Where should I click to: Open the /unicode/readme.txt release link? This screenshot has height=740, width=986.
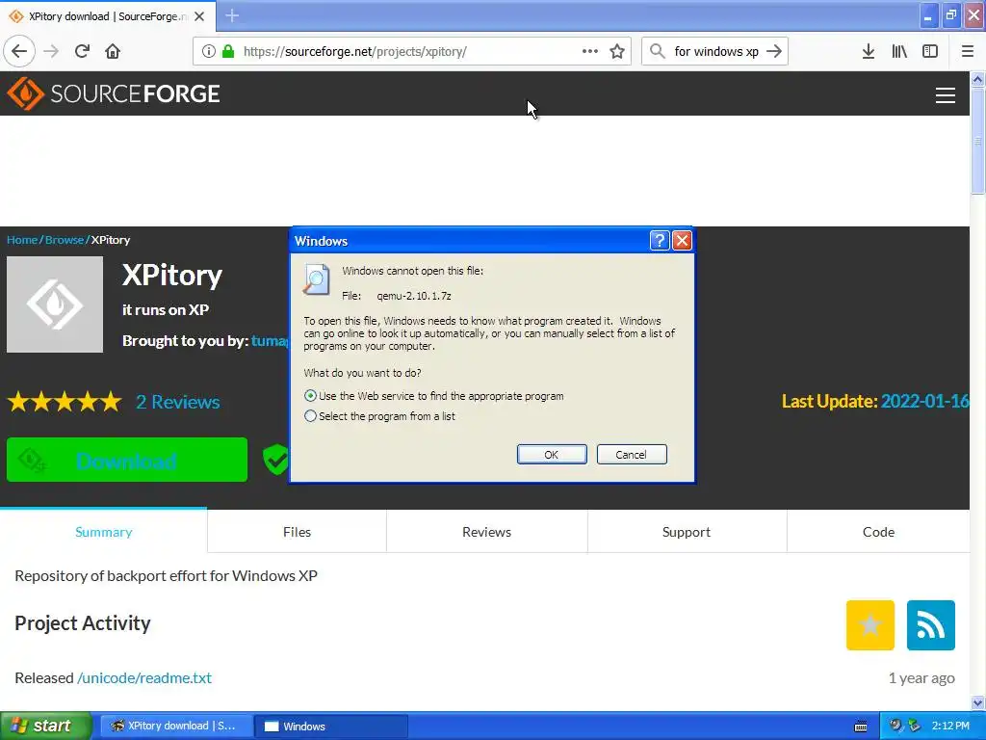coord(144,677)
